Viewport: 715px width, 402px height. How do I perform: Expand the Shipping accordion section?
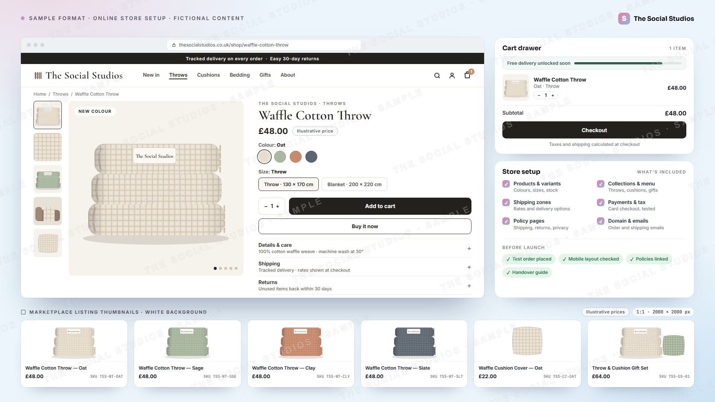tap(365, 267)
